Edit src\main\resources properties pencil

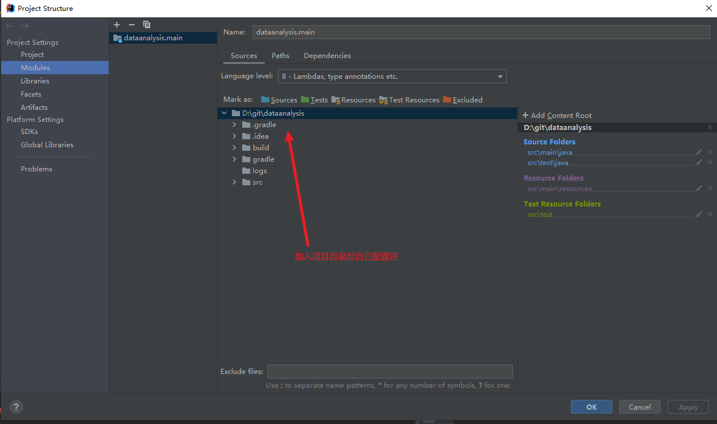pyautogui.click(x=699, y=188)
